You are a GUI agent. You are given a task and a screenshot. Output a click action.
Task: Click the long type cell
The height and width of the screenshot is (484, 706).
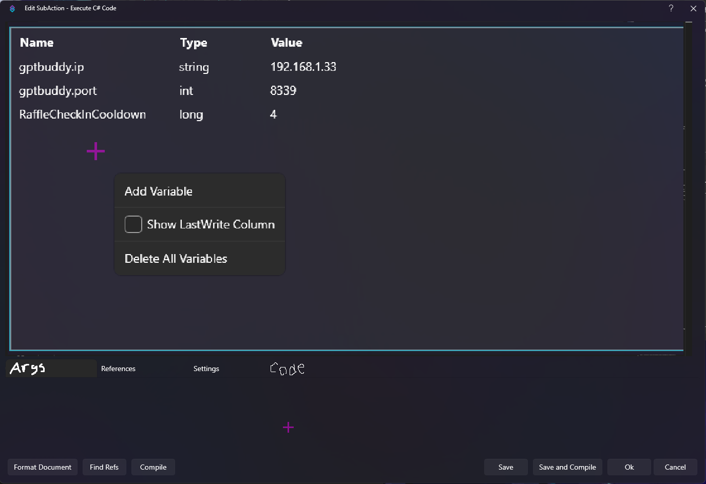191,115
